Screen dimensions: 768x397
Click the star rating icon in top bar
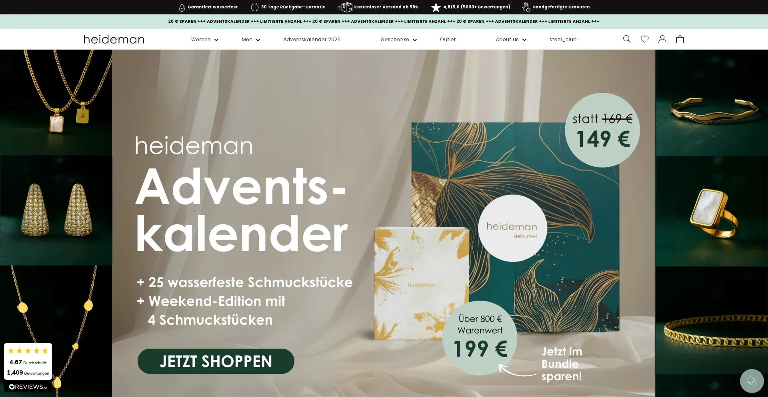pyautogui.click(x=436, y=7)
